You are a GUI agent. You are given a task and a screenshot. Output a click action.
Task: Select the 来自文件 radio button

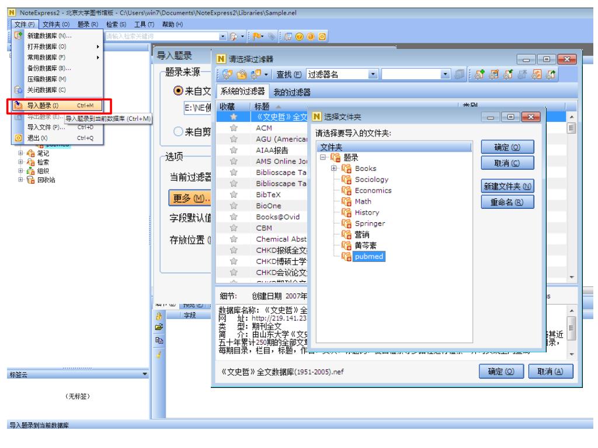(x=178, y=90)
